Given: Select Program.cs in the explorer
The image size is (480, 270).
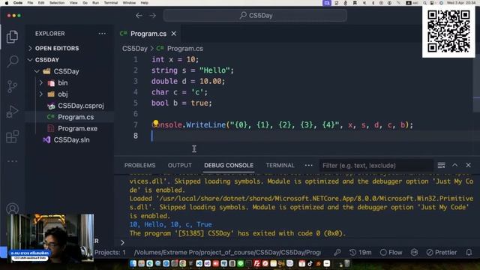Looking at the screenshot, I should point(76,117).
